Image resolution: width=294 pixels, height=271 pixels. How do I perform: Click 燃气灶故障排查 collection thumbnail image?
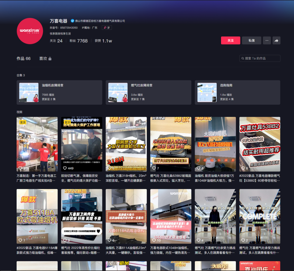click(x=118, y=92)
